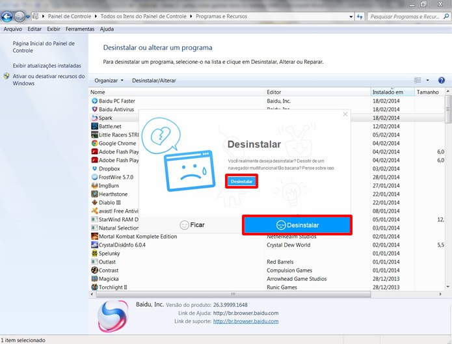Select the Crystal Dew World publisher cell
The height and width of the screenshot is (344, 452).
pyautogui.click(x=289, y=245)
